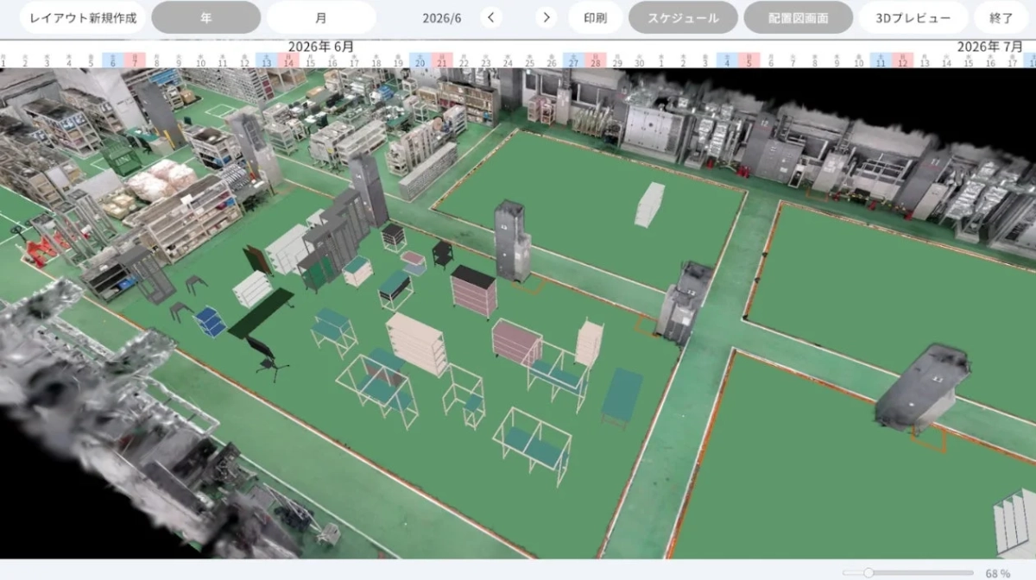
Task: Select the tall gray scanned machine in center
Action: (x=512, y=241)
